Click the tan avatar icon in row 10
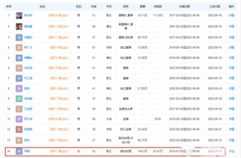241x158 pixels. [x=19, y=109]
